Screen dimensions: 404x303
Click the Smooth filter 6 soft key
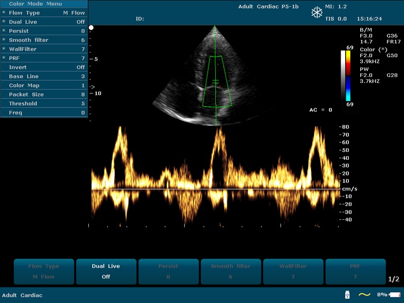(x=231, y=272)
